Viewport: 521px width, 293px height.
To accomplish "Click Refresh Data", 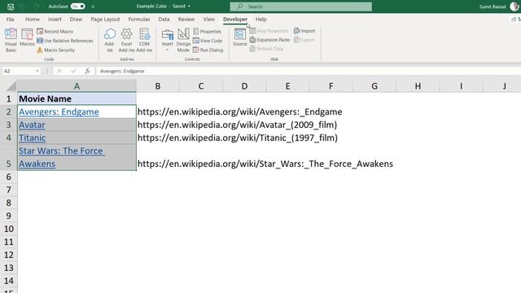I will pyautogui.click(x=266, y=49).
